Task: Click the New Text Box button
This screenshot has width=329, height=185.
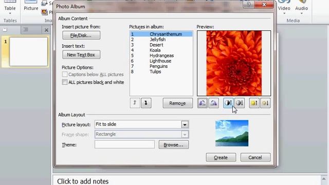Action: pyautogui.click(x=81, y=55)
